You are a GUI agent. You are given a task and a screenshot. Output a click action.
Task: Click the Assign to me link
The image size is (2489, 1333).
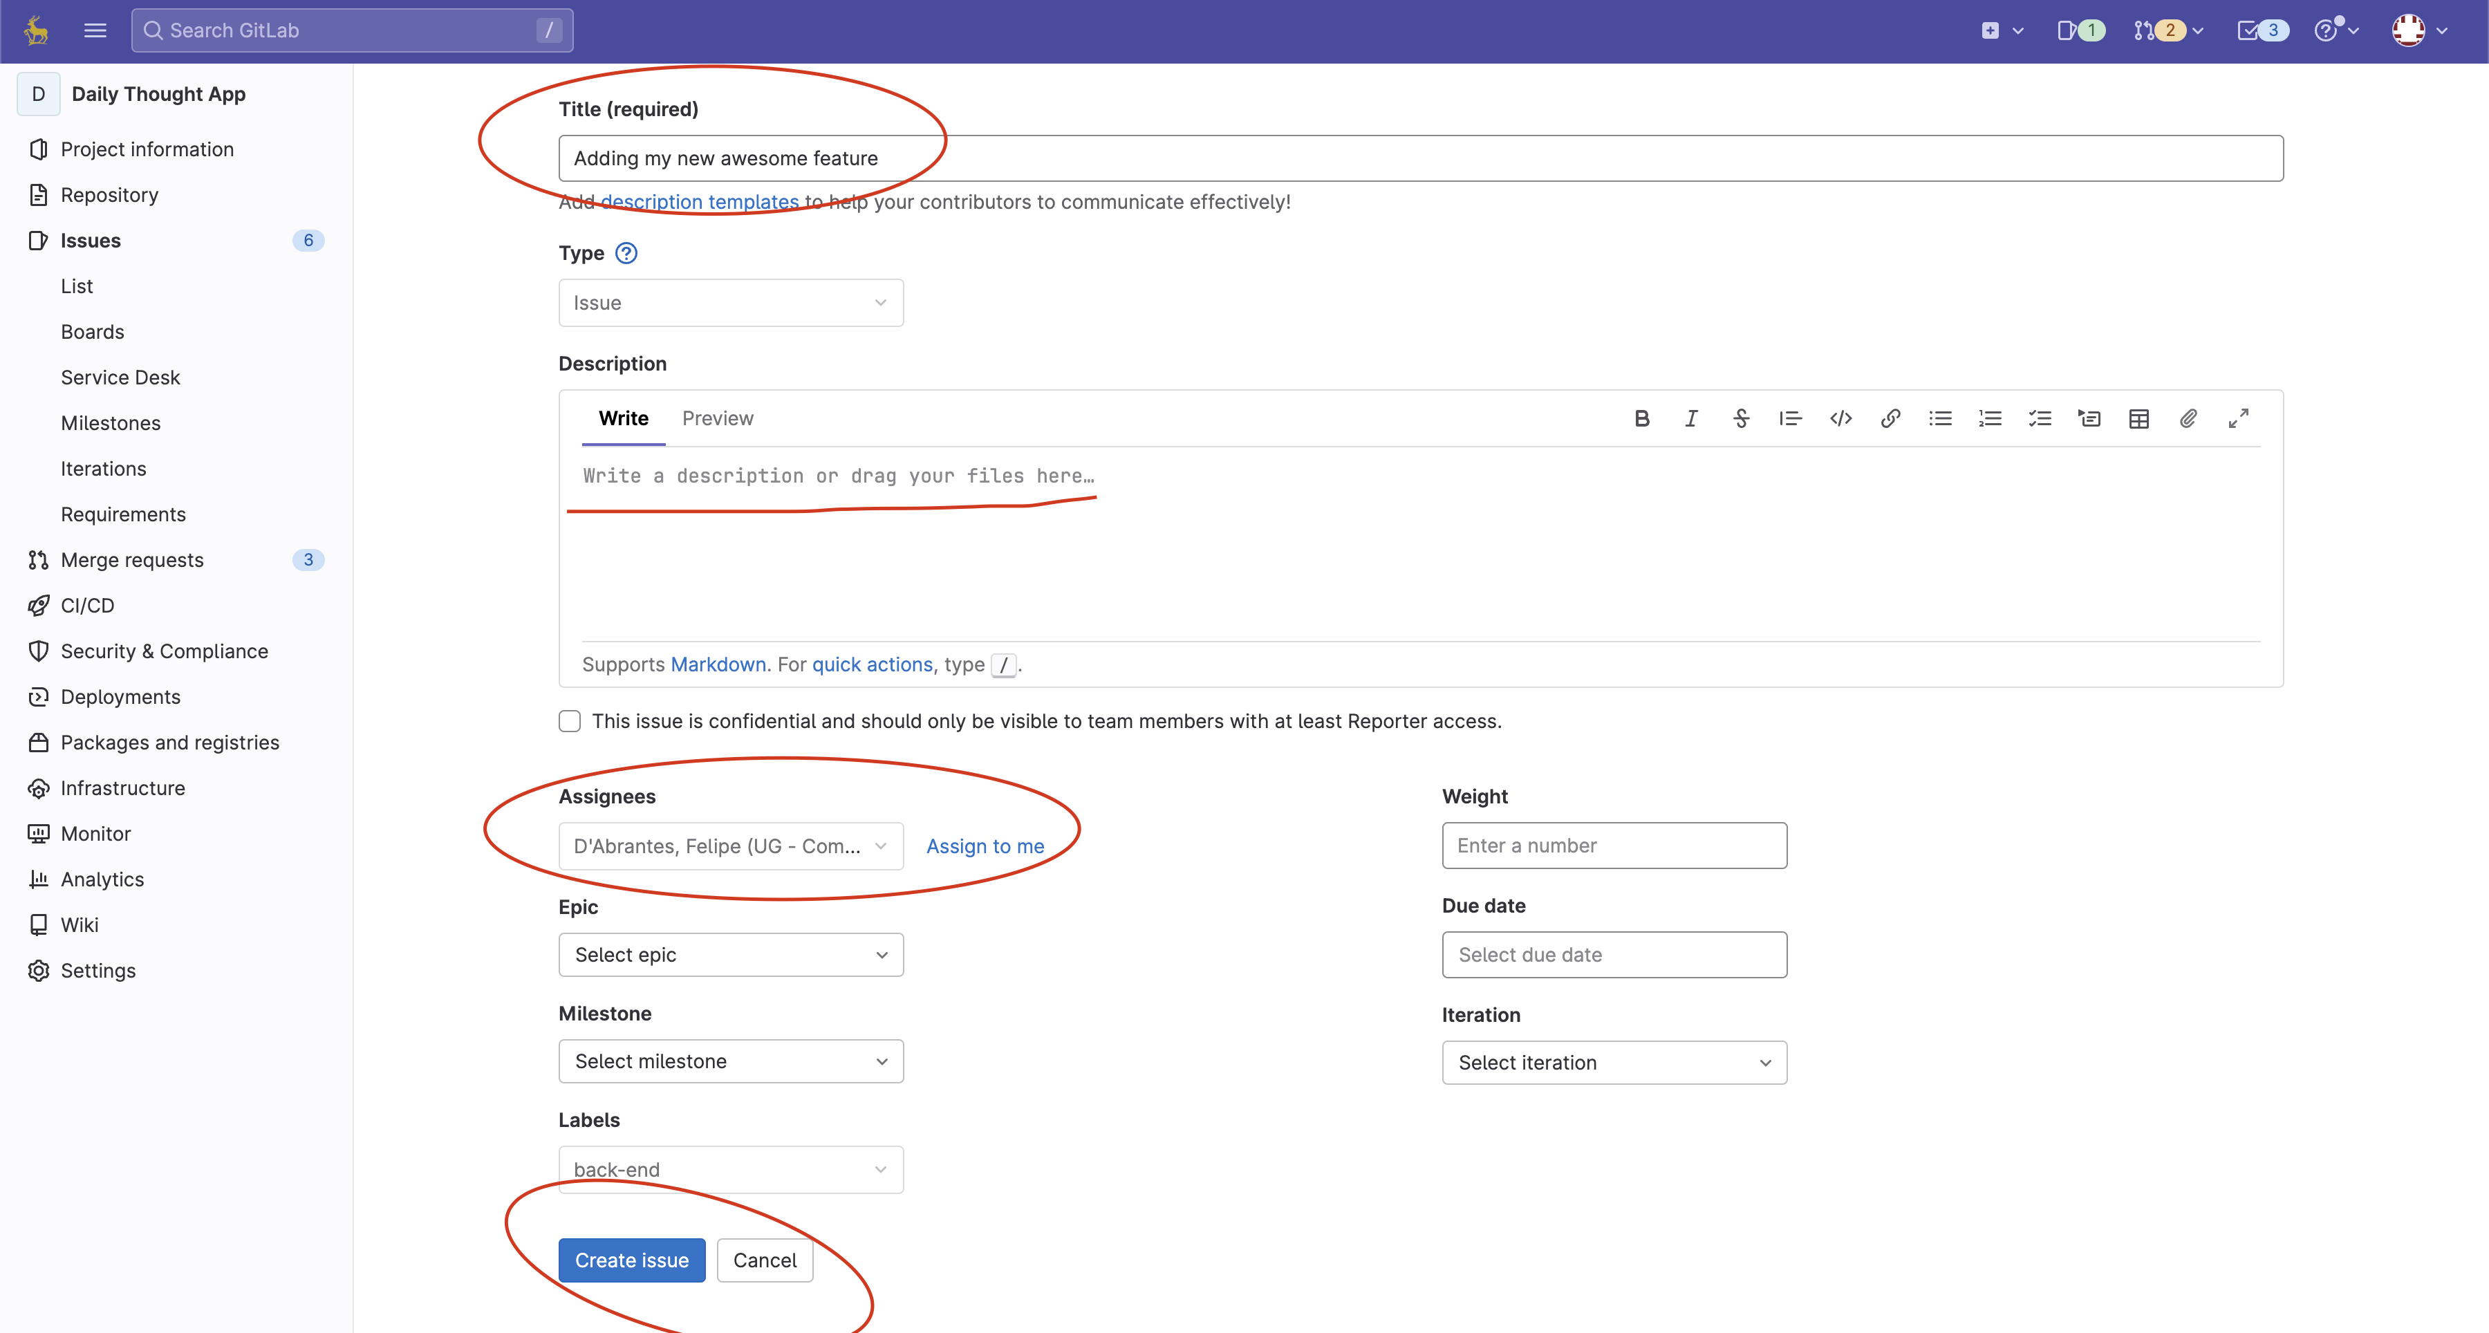click(x=985, y=846)
